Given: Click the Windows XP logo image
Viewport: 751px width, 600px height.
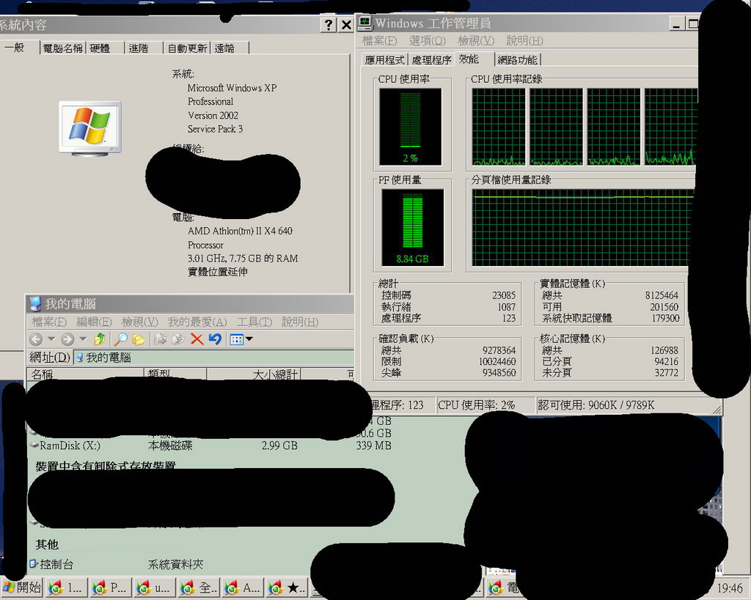Looking at the screenshot, I should (x=90, y=128).
